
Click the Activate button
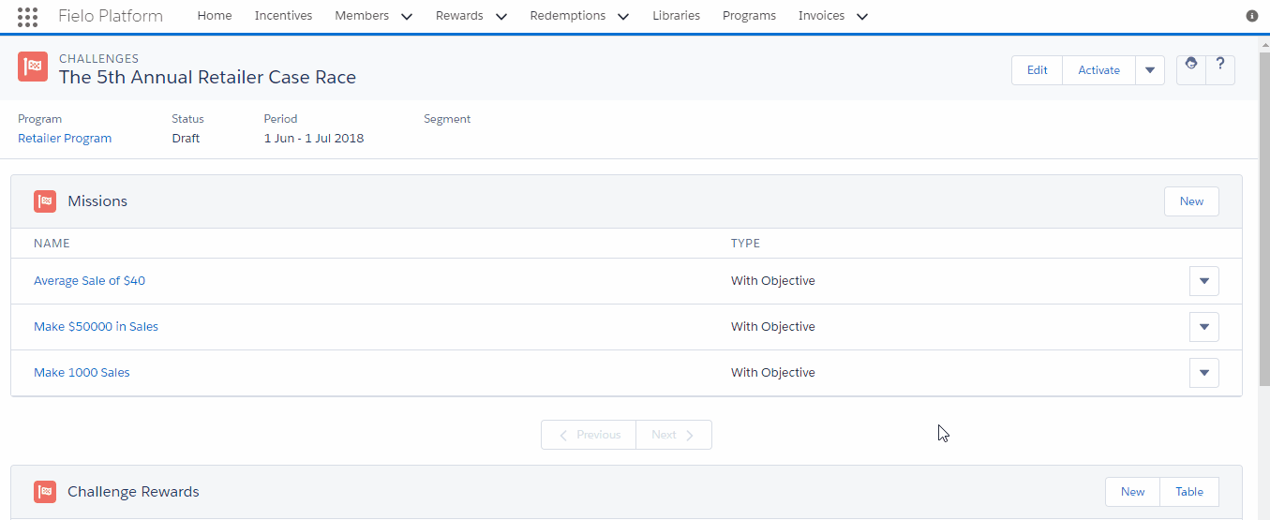pos(1098,70)
